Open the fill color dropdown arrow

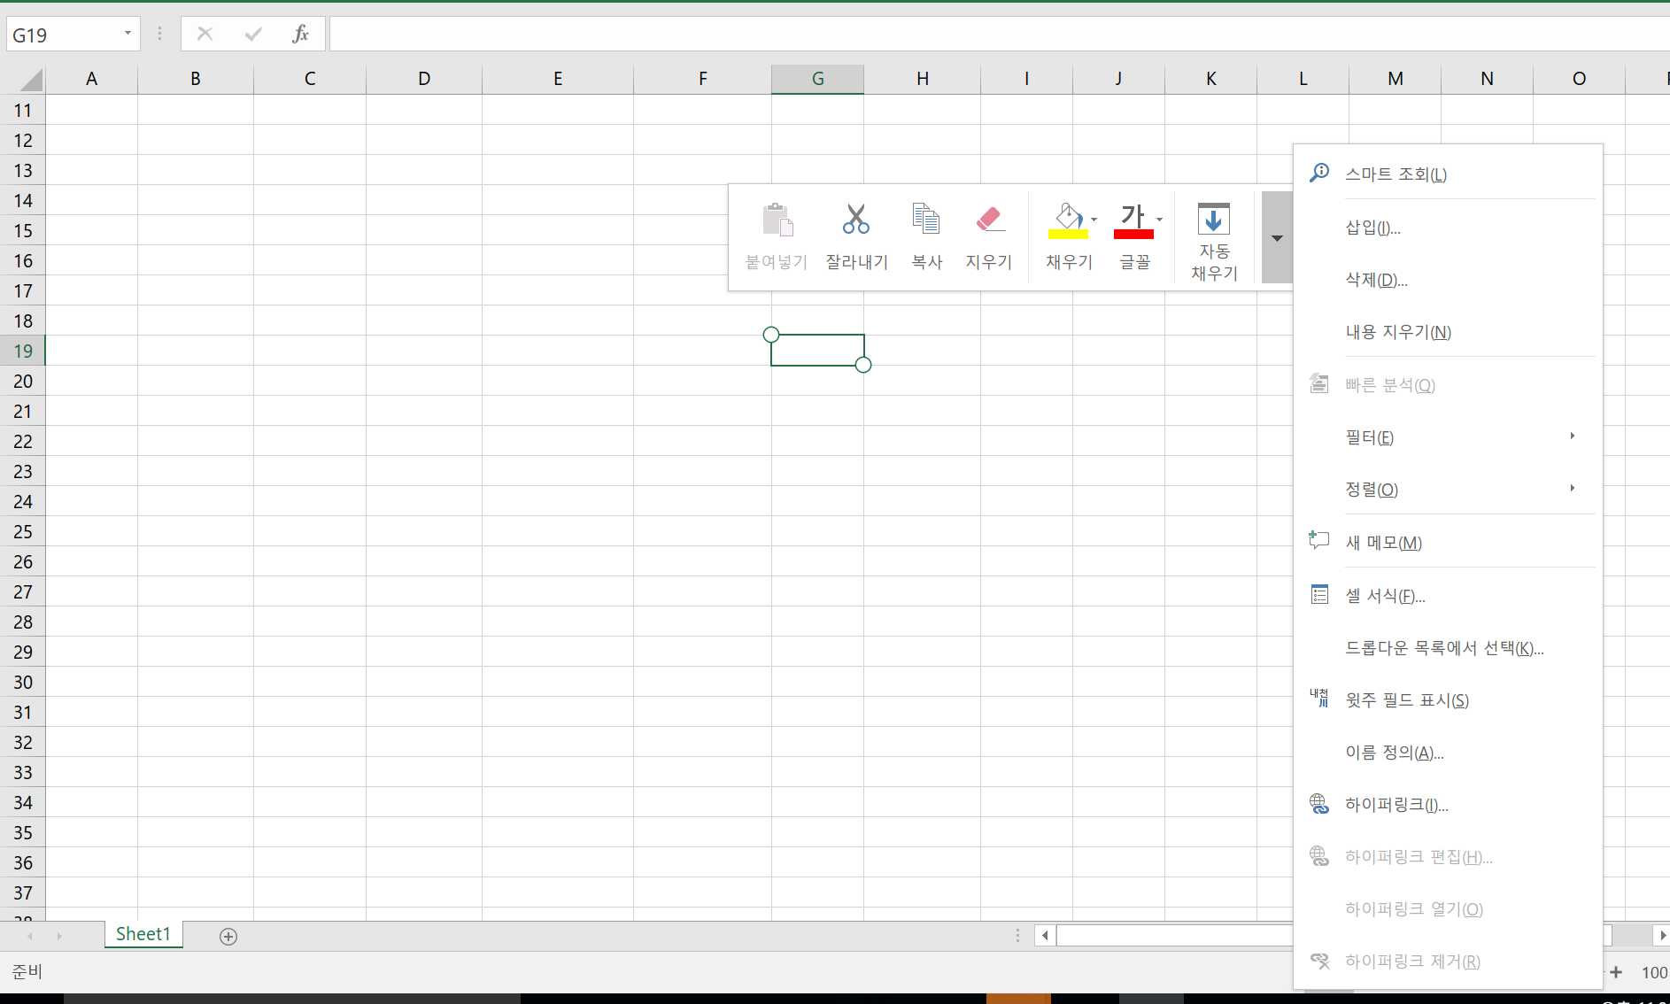pos(1094,220)
